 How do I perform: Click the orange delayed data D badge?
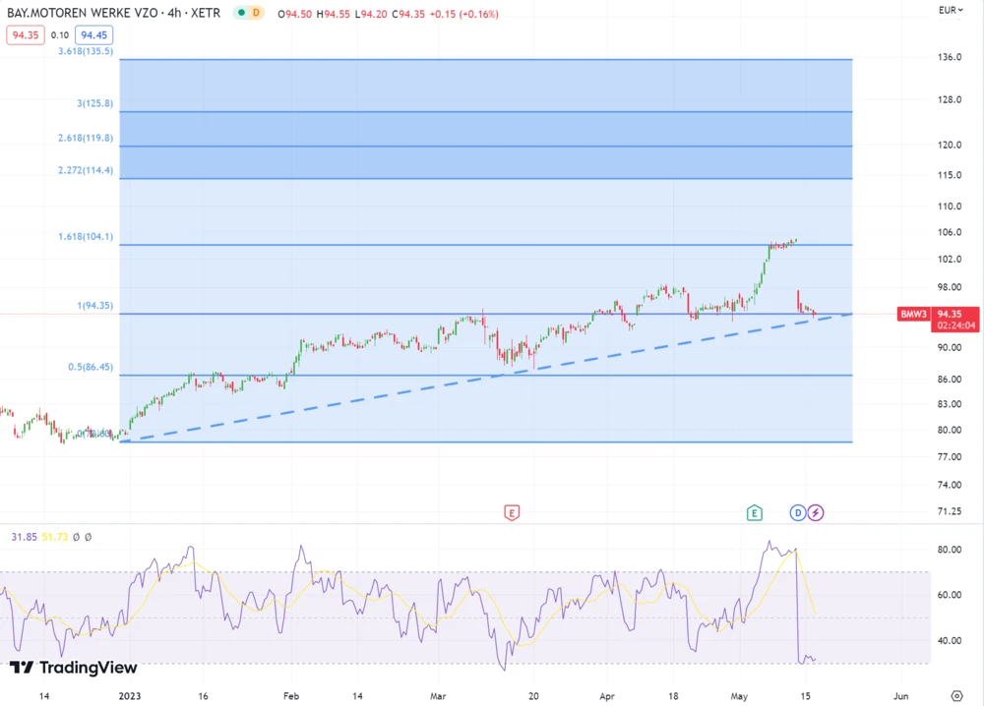tap(256, 14)
